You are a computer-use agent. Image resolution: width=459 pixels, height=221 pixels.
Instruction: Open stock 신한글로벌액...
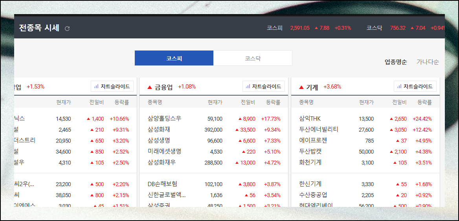[167, 195]
